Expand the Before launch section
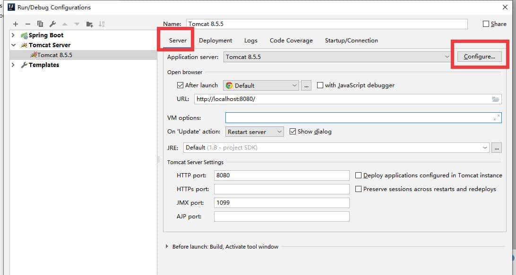This screenshot has width=516, height=275. click(x=167, y=246)
